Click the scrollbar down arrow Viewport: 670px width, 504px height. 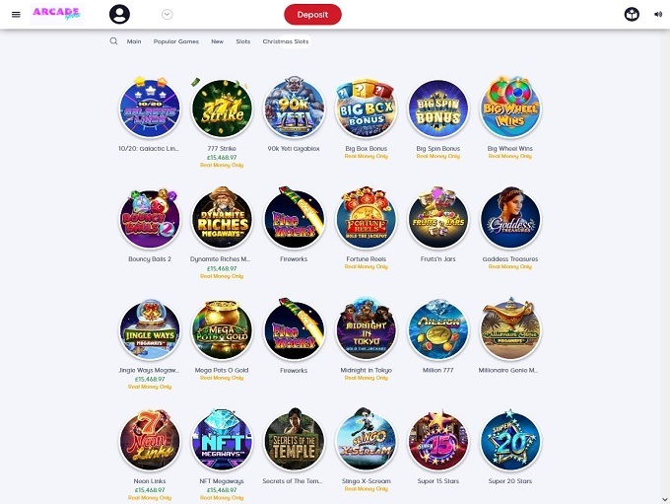(665, 499)
